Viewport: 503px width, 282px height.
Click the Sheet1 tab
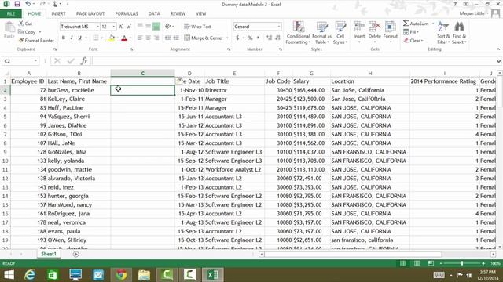point(49,254)
